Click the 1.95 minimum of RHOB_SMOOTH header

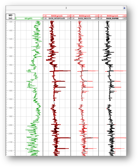point(73,19)
